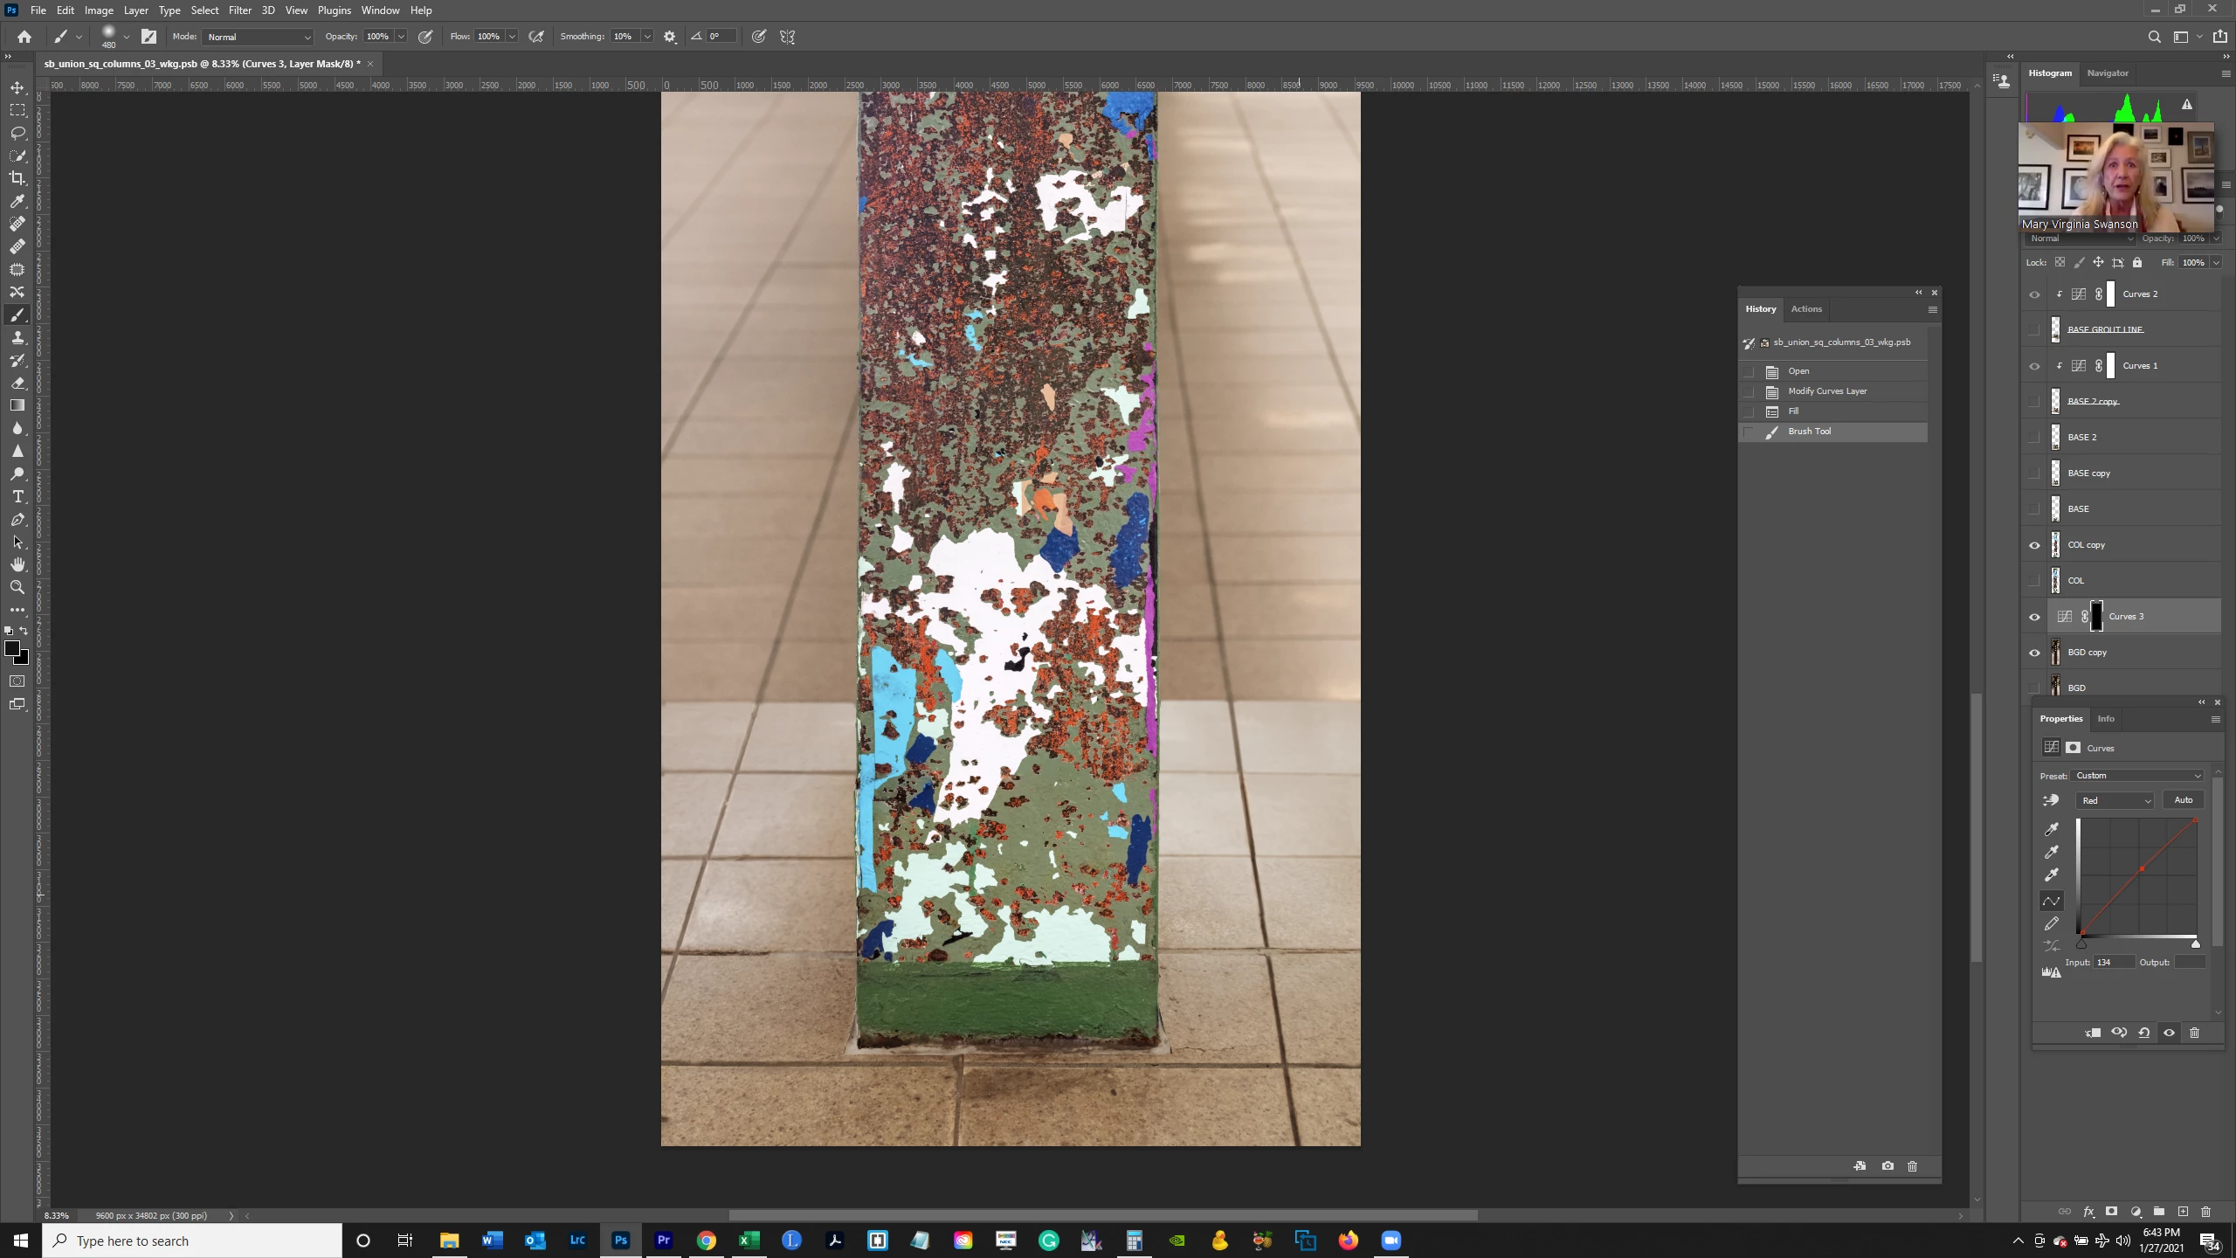
Task: Select the Eyedropper tool
Action: (x=17, y=201)
